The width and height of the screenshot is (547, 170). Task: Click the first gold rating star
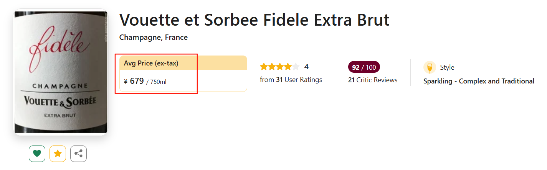tap(264, 67)
